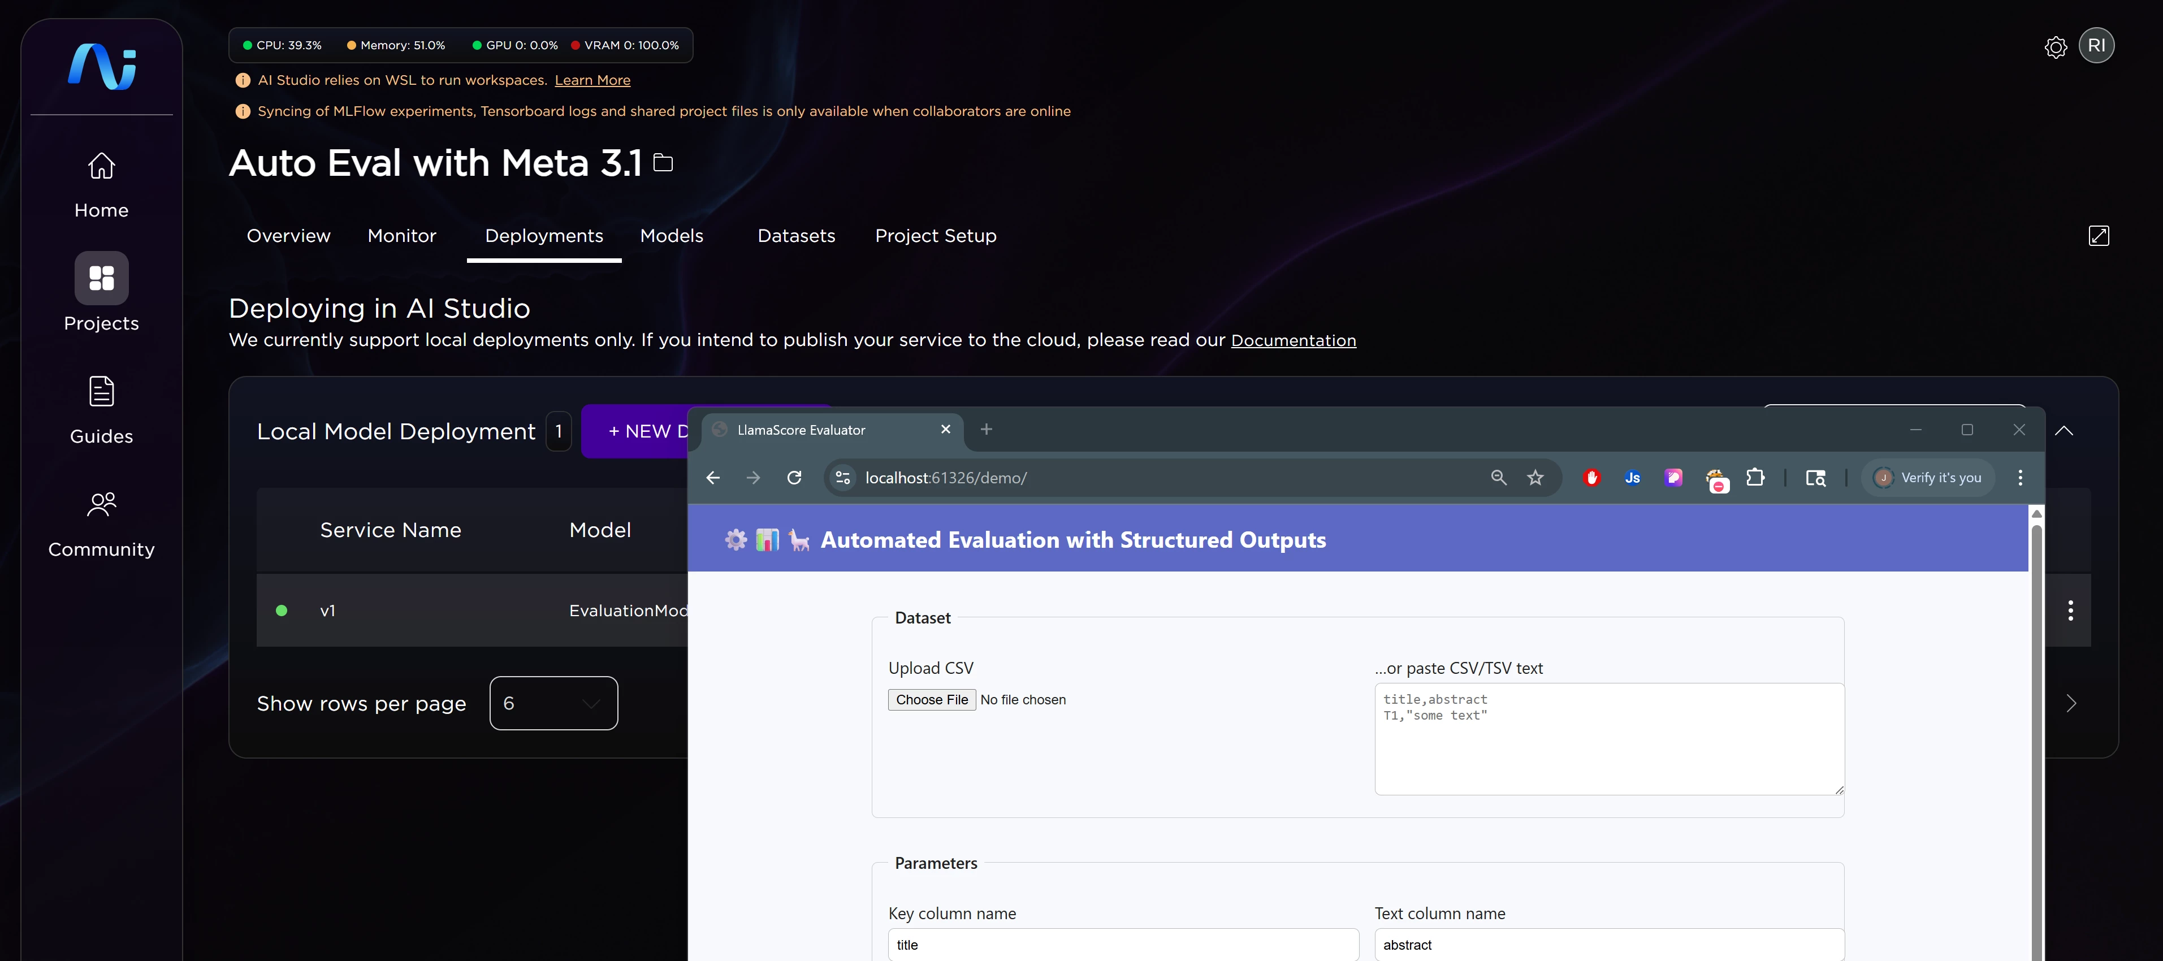Bookmark the page with the star icon
Screen dimensions: 2163x961
coord(1536,478)
